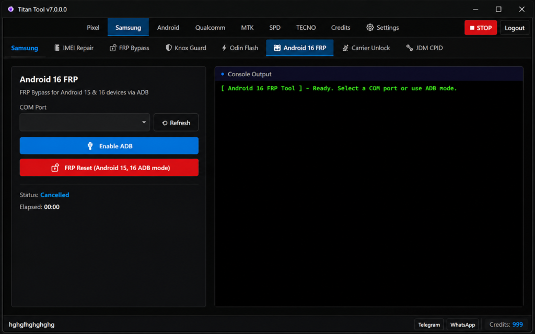Click the Settings gear icon
Viewport: 535px width, 334px height.
tap(370, 27)
